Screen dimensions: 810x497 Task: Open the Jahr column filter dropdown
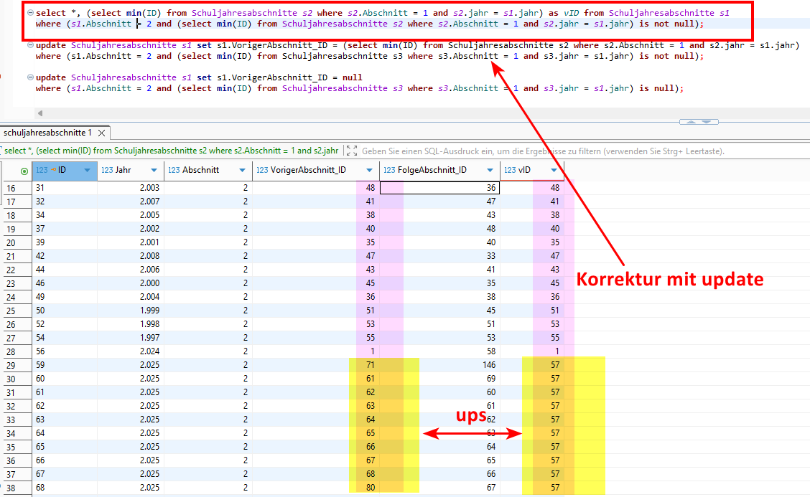click(154, 171)
